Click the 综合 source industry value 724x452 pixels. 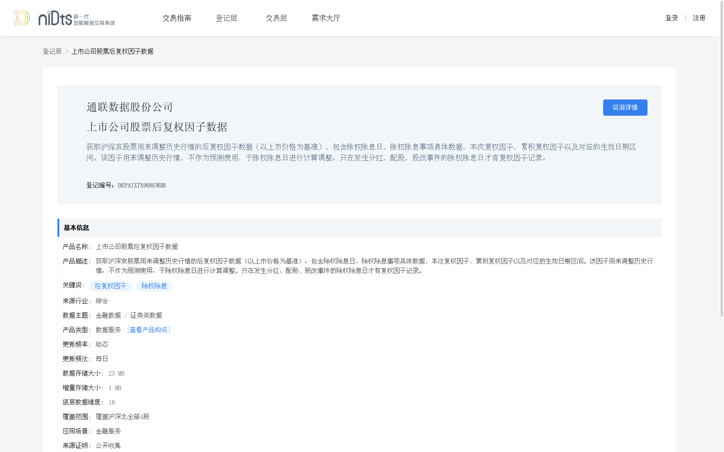(x=101, y=301)
